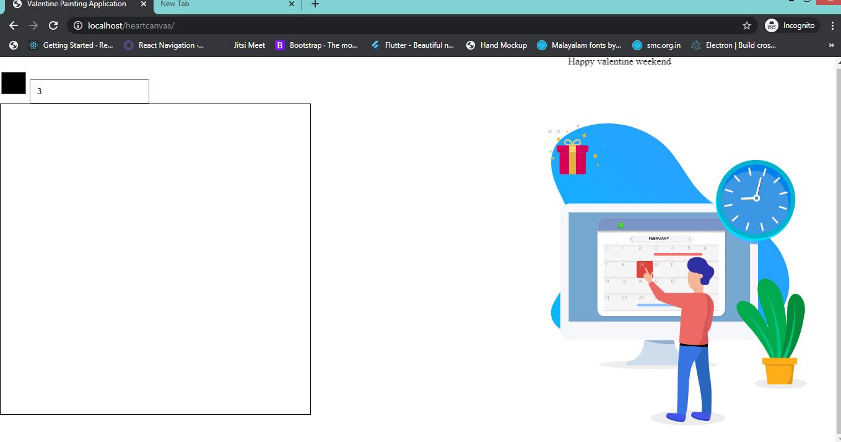Open the Hand Mockup bookmark
The height and width of the screenshot is (442, 841).
[497, 45]
